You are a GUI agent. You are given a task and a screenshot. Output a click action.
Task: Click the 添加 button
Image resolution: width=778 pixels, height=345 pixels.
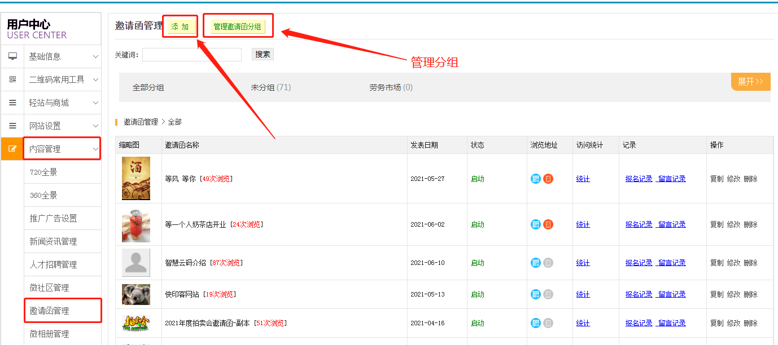pyautogui.click(x=180, y=26)
